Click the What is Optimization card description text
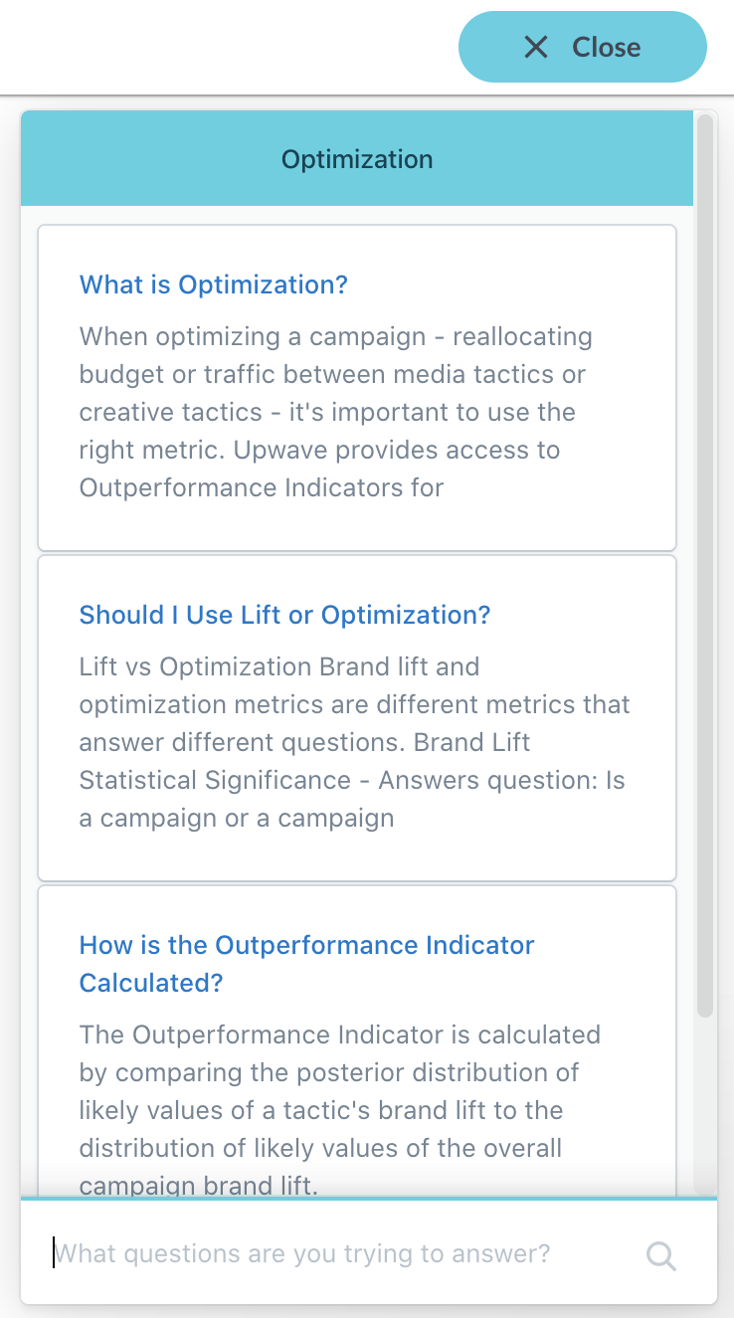734x1318 pixels. (x=336, y=412)
